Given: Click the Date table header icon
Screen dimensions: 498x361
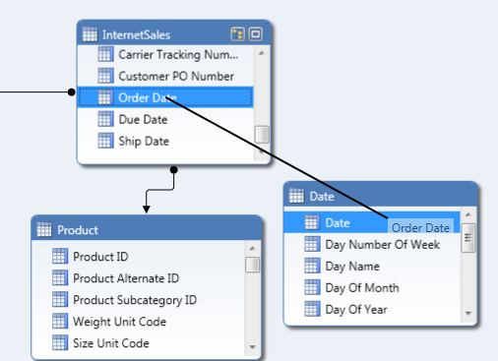Looking at the screenshot, I should click(296, 196).
